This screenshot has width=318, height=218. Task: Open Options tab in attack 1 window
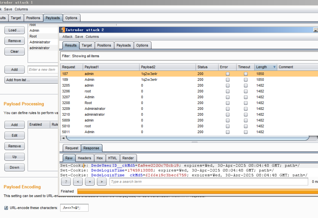tap(71, 18)
